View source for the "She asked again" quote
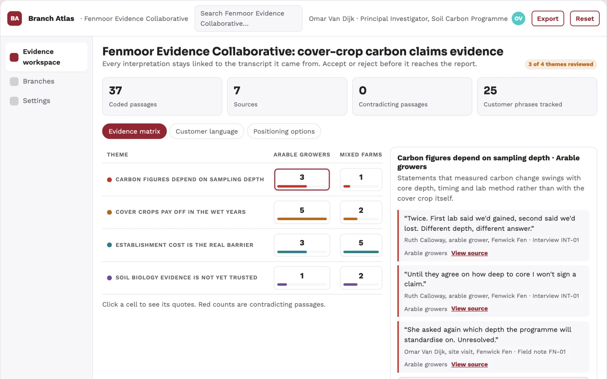Image resolution: width=607 pixels, height=379 pixels. (x=469, y=365)
